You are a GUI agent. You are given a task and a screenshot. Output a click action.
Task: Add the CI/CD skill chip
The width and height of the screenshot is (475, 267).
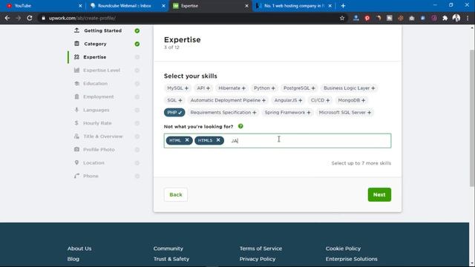pos(320,100)
